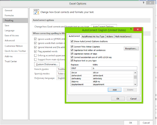Select the deja vu entry in list

point(102,81)
